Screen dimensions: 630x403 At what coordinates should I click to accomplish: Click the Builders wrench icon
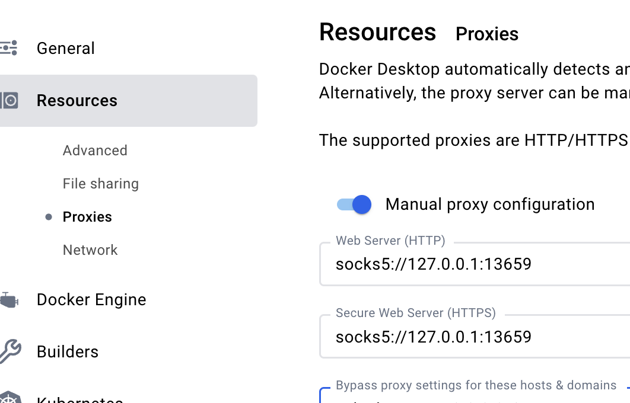click(9, 351)
